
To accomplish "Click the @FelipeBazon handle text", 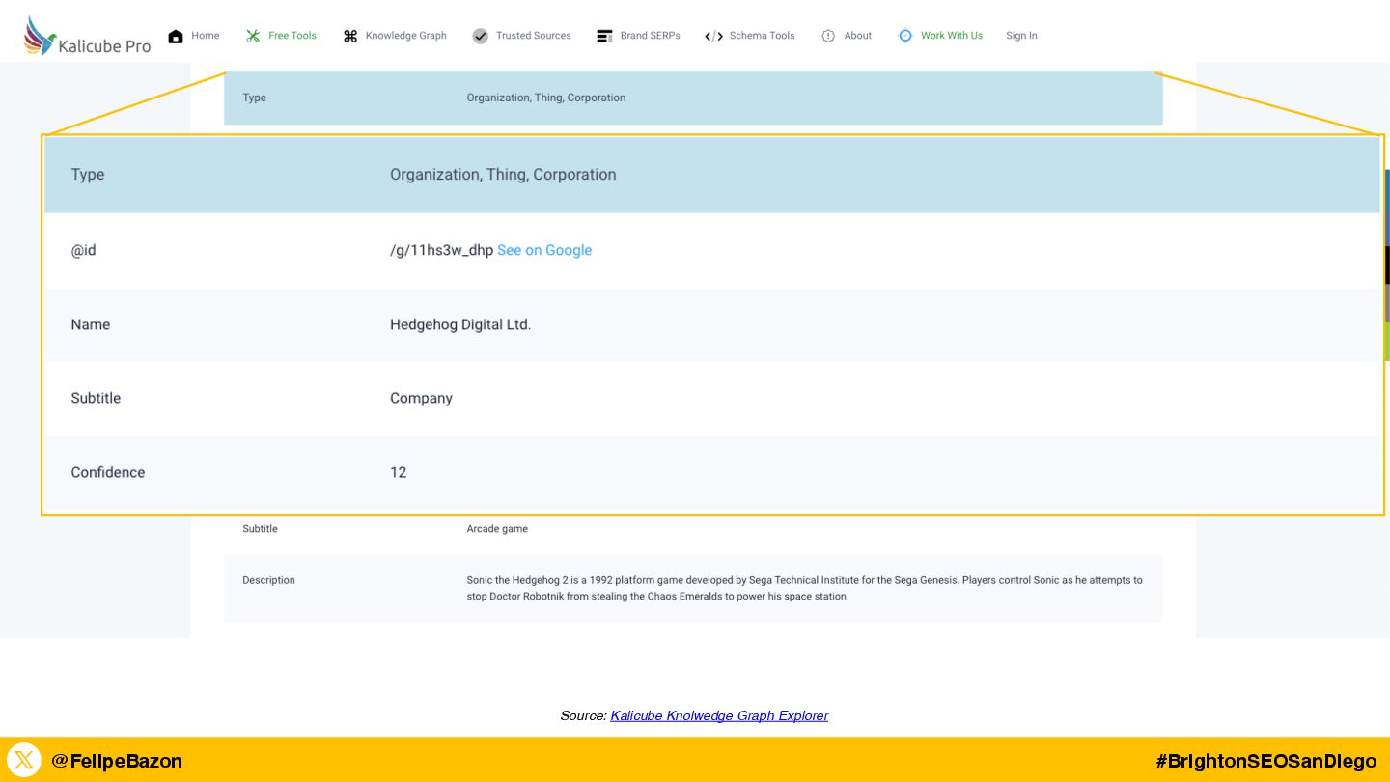I will (x=117, y=761).
